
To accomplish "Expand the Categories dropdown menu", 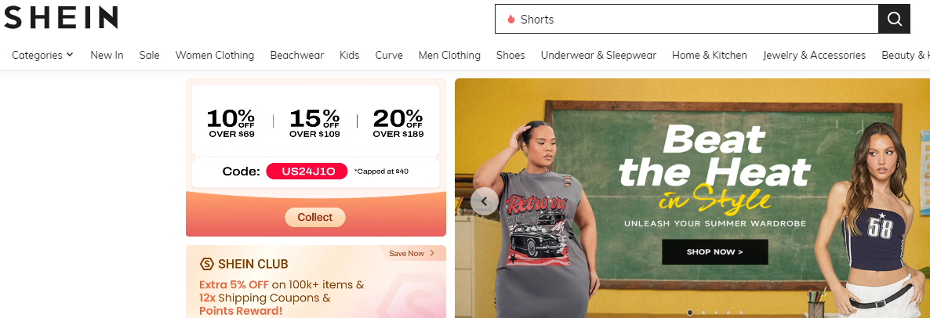I will click(x=42, y=55).
